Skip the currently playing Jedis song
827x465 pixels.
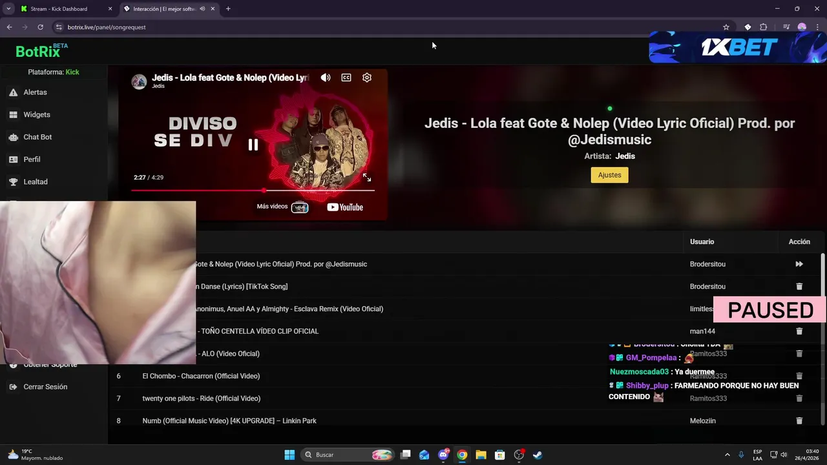coord(799,264)
